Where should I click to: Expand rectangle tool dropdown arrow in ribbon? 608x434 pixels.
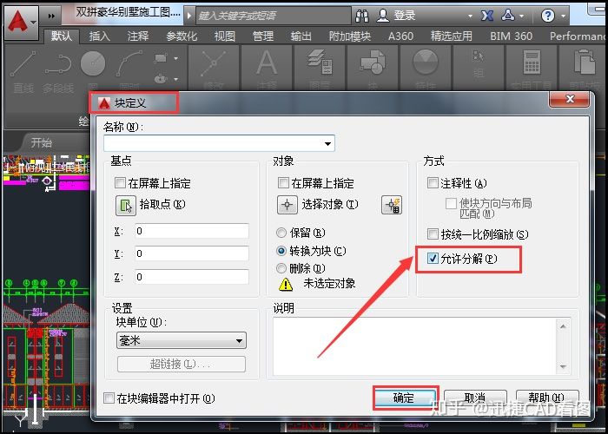pos(175,58)
